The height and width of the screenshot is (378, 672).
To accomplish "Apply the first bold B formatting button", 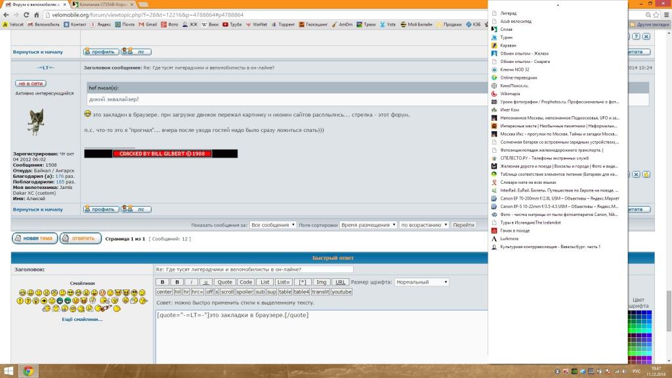I will (x=163, y=282).
